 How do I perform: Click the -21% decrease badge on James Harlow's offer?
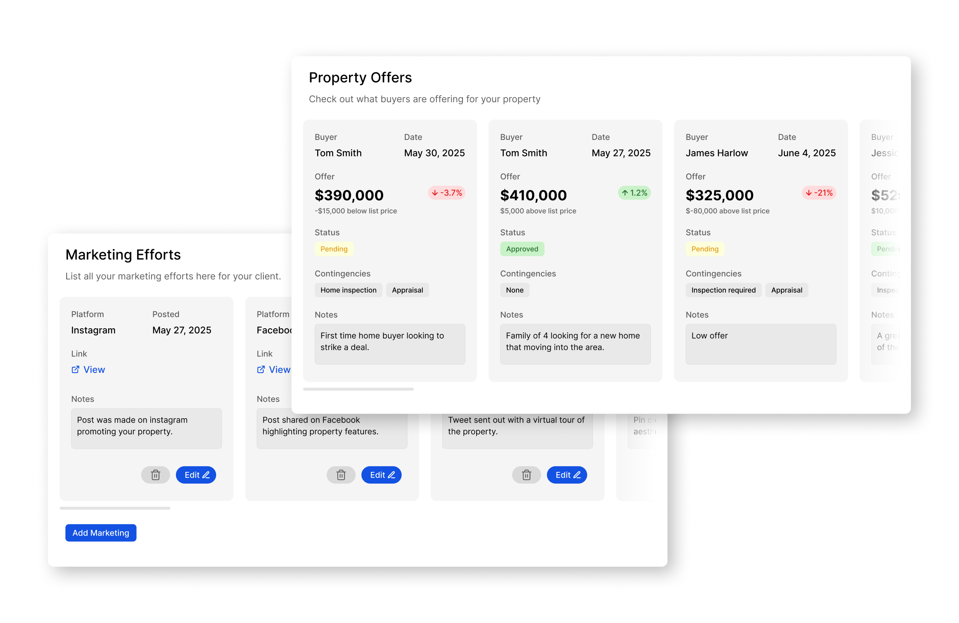[819, 193]
